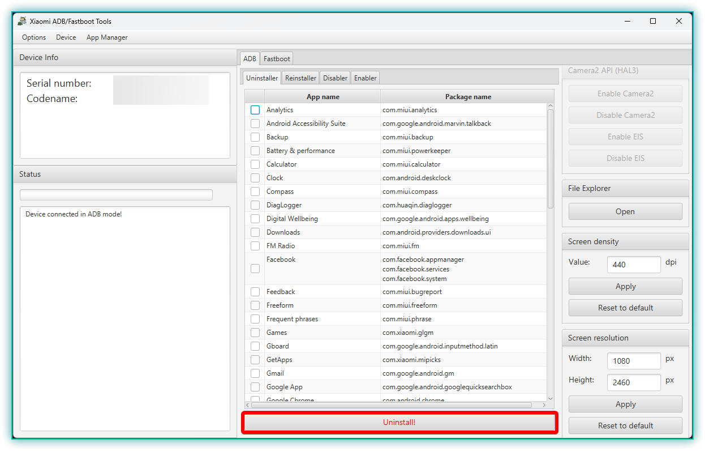Tick the Gboard checkbox
This screenshot has width=705, height=451.
point(255,346)
